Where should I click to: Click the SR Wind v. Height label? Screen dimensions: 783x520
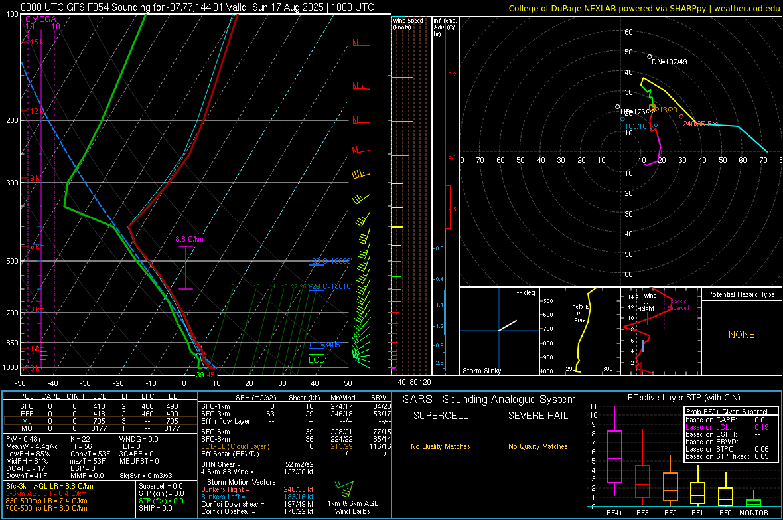coord(646,302)
